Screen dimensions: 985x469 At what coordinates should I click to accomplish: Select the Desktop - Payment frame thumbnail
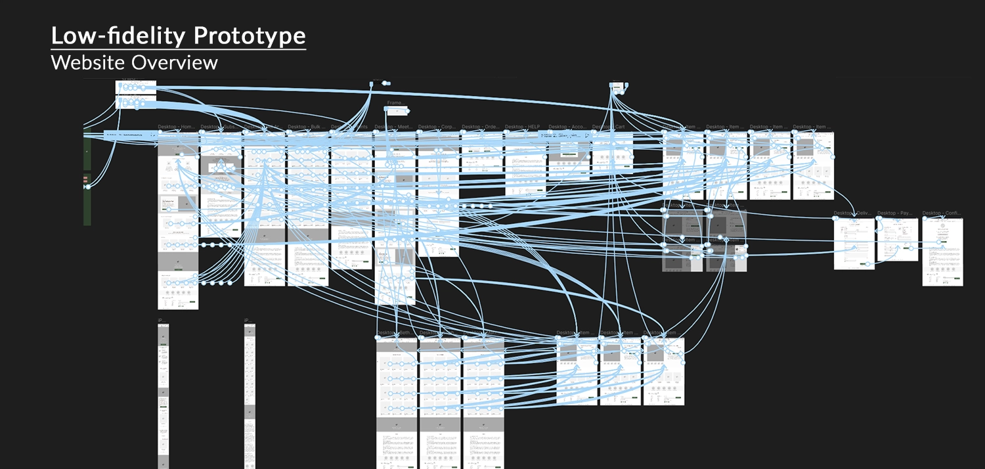point(898,240)
